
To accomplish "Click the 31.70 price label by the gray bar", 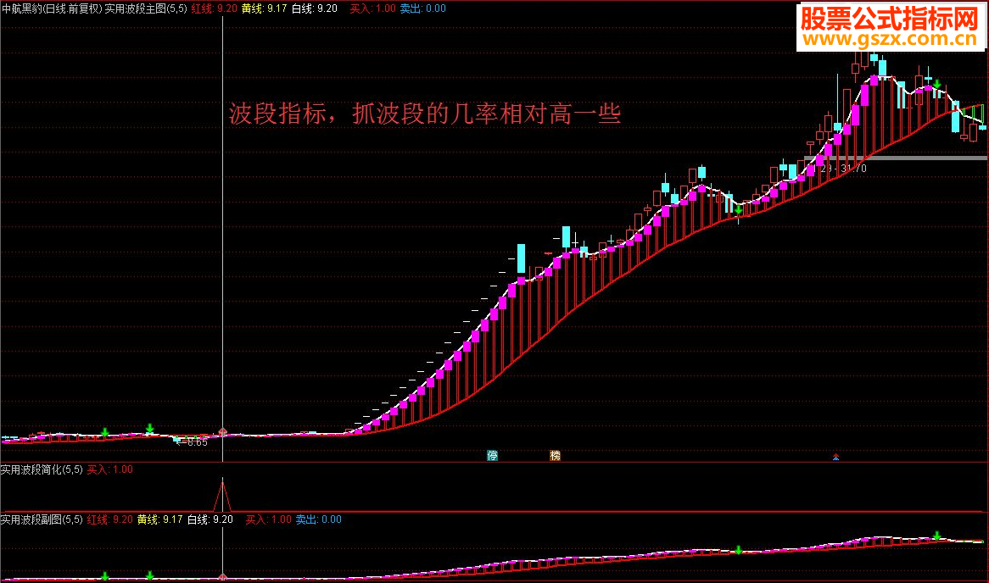I will [853, 169].
